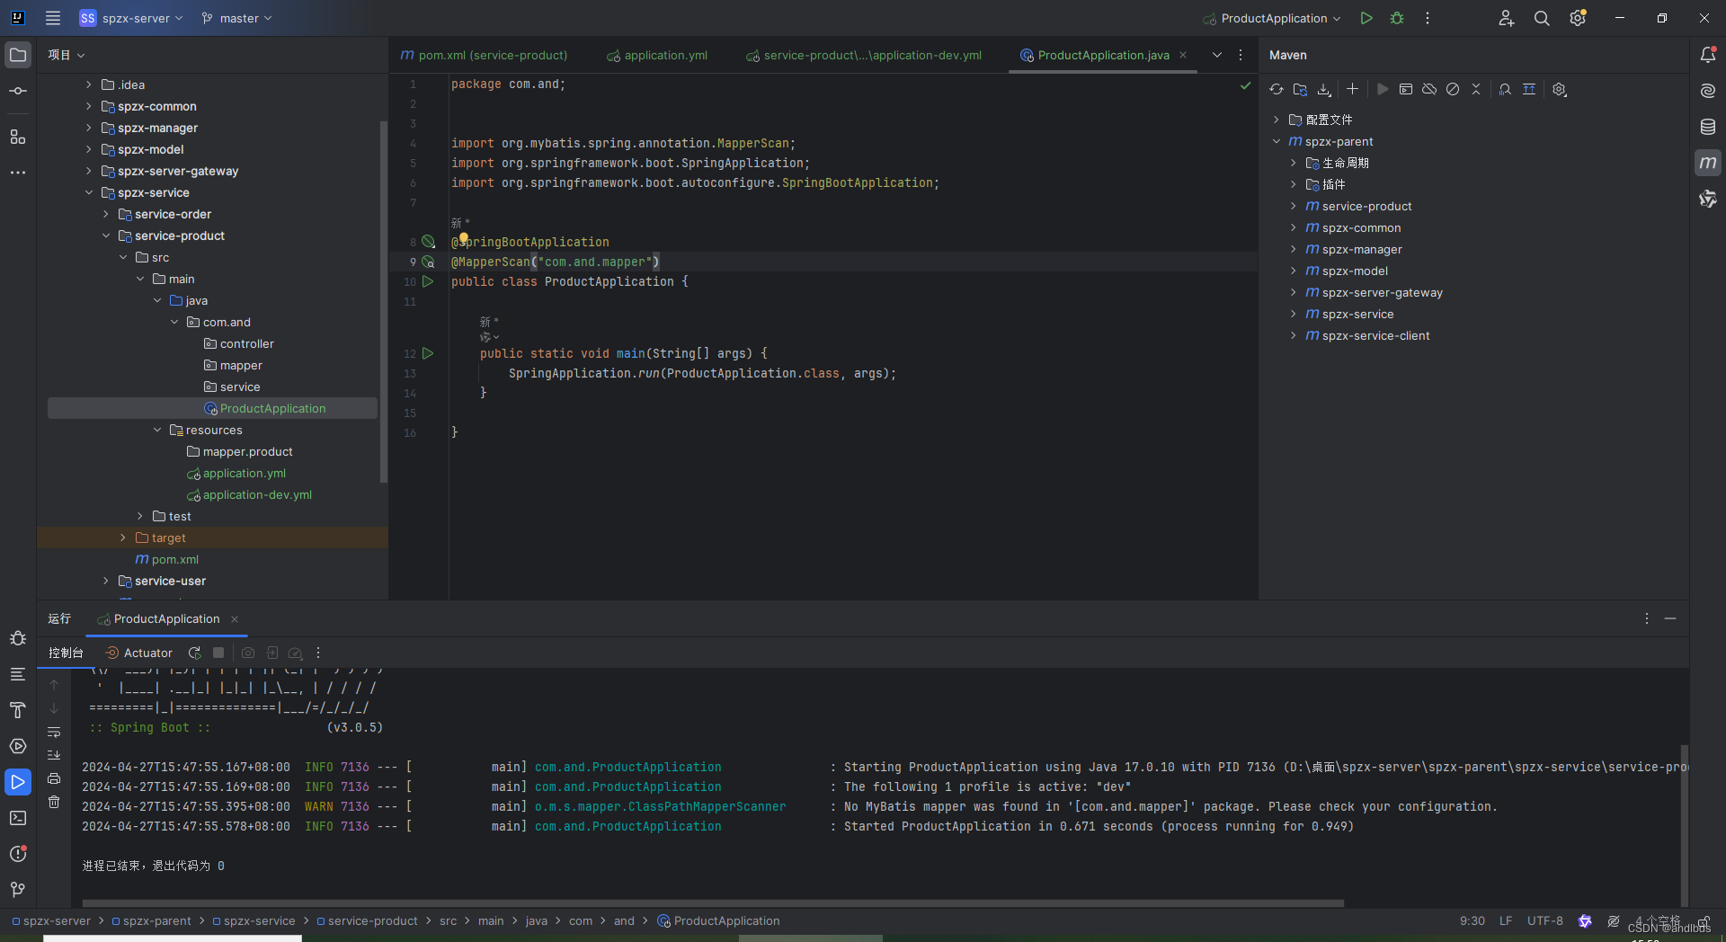Toggle offline mode in Maven panel
The image size is (1726, 942).
point(1428,89)
